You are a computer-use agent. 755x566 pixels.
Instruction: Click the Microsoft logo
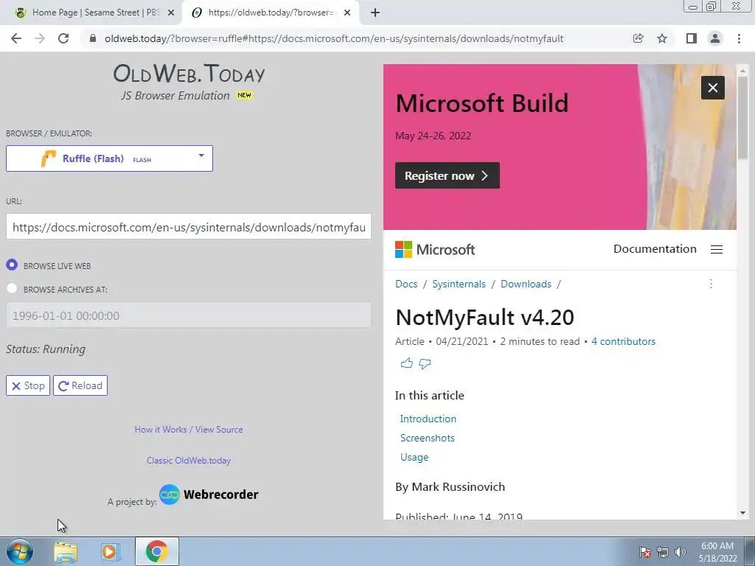[x=435, y=249]
